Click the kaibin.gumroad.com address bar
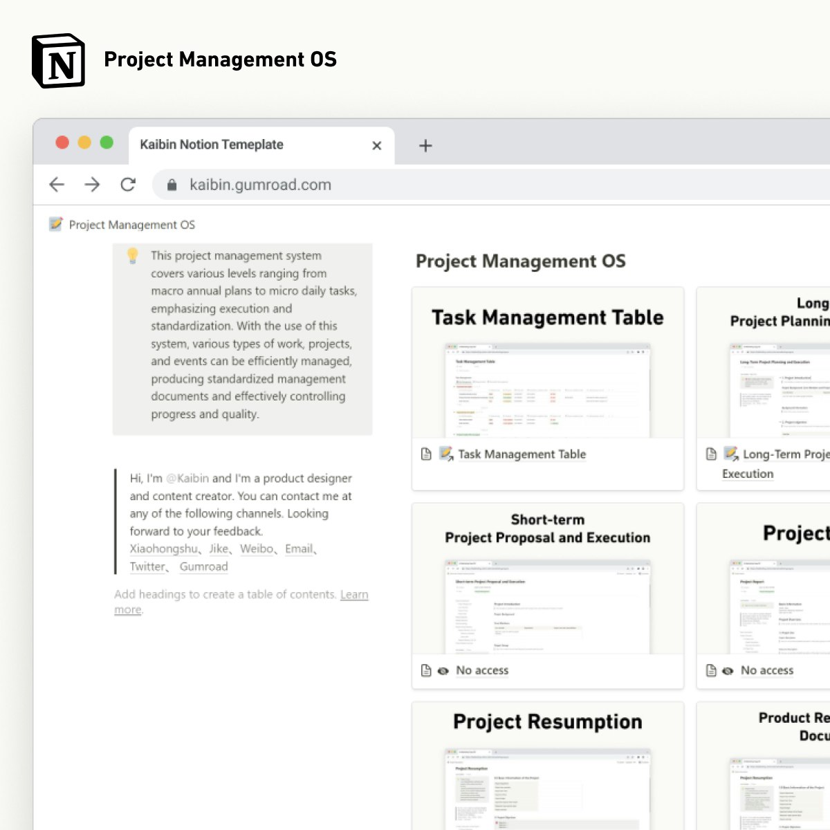Image resolution: width=830 pixels, height=830 pixels. [261, 185]
